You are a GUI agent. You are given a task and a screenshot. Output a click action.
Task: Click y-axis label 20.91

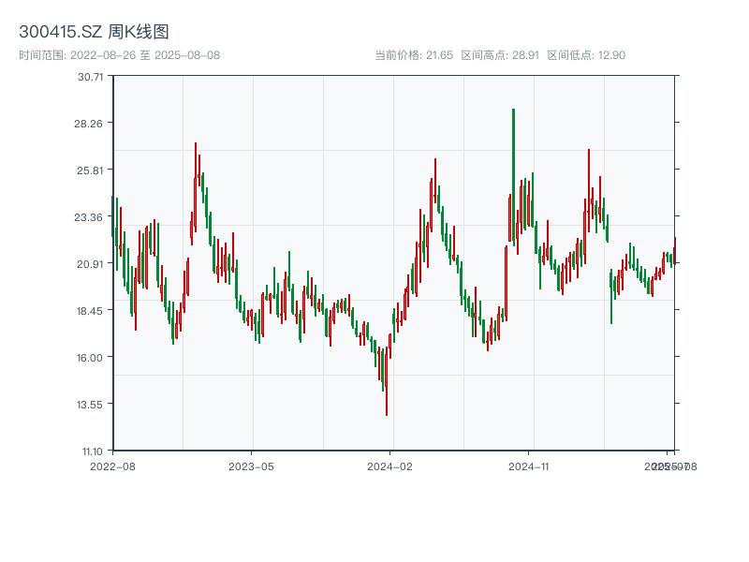tap(90, 264)
